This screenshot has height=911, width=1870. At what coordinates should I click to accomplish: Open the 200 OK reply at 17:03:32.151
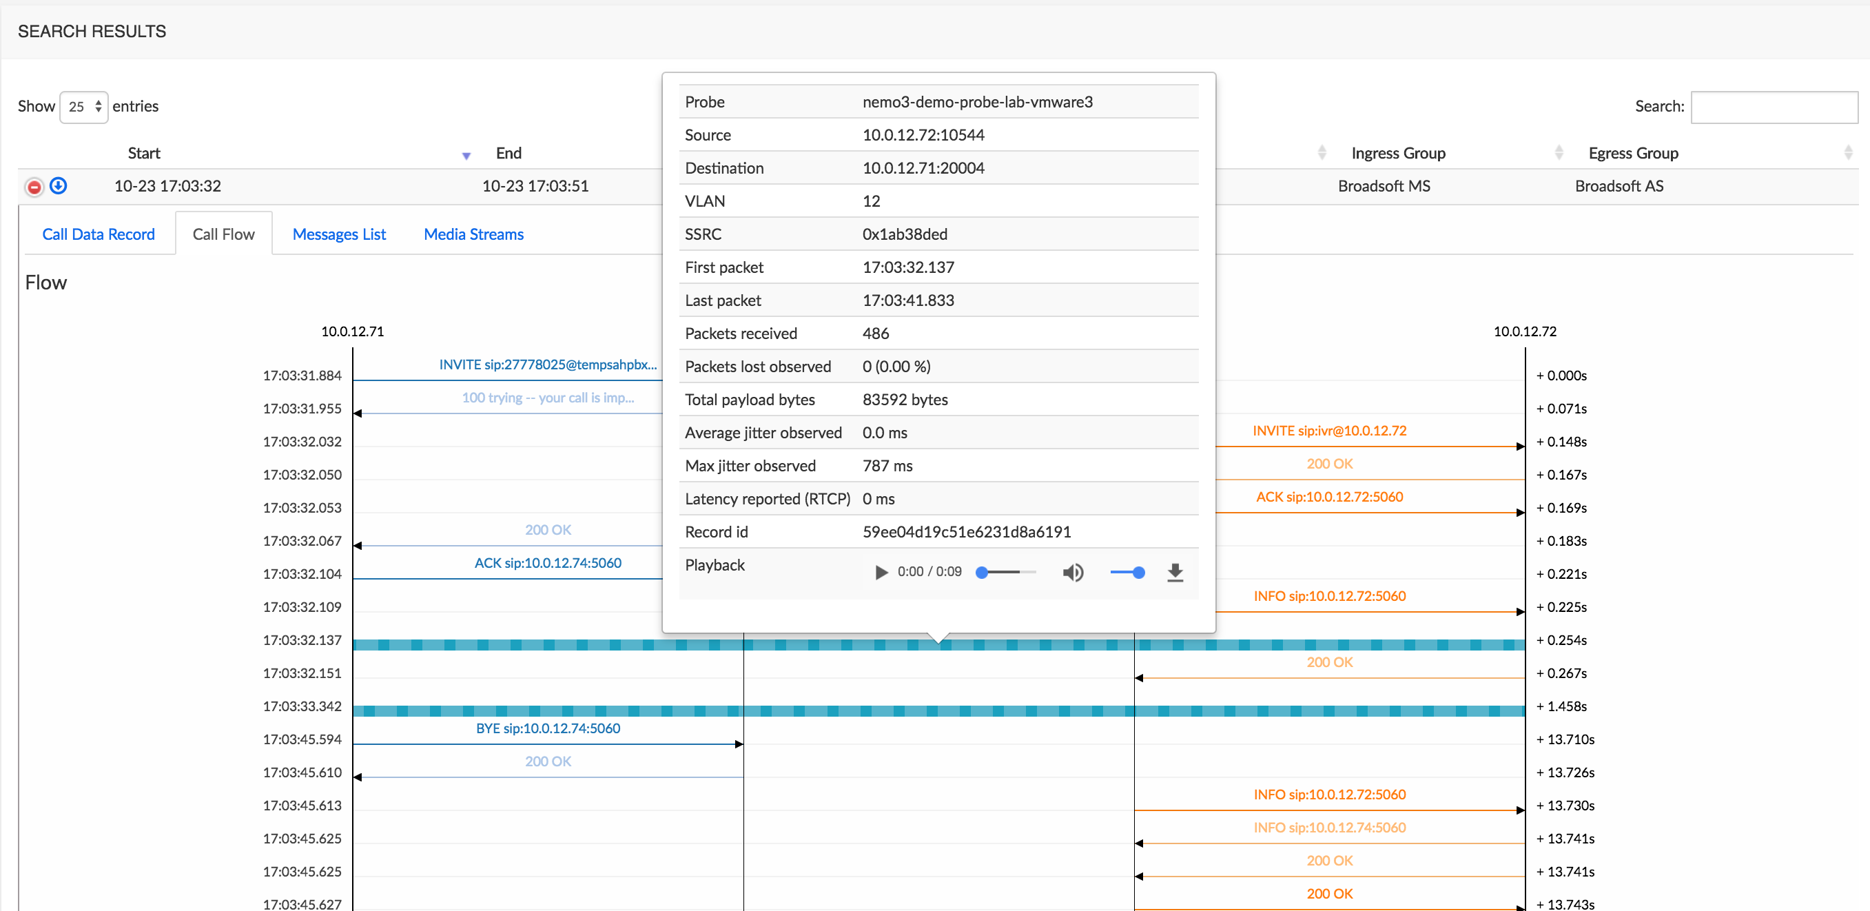1329,662
